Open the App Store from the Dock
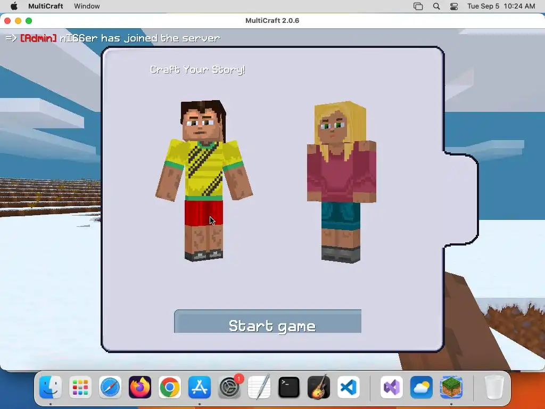 pyautogui.click(x=200, y=387)
